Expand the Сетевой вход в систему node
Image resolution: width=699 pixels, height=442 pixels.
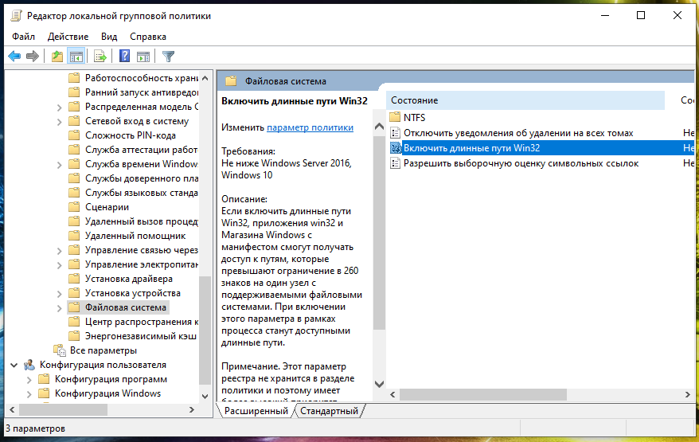tap(60, 121)
